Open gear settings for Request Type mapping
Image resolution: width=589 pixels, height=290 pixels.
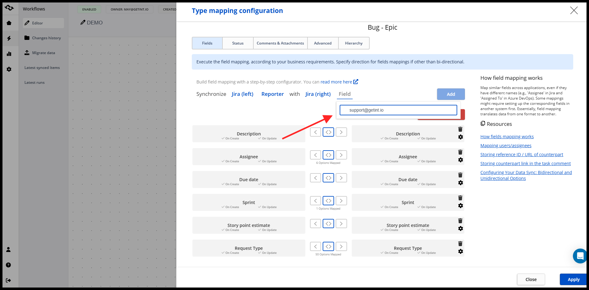point(460,251)
